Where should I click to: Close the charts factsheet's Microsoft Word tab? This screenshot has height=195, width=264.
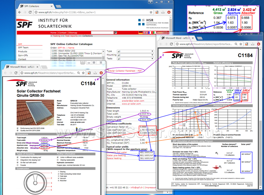193,38
